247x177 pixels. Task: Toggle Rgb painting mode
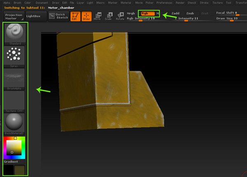148,14
